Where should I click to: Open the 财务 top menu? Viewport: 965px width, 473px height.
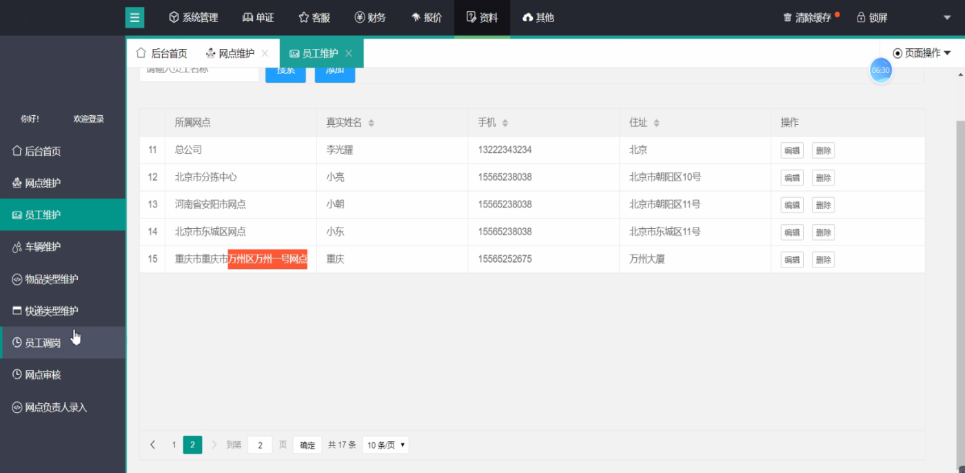point(370,18)
